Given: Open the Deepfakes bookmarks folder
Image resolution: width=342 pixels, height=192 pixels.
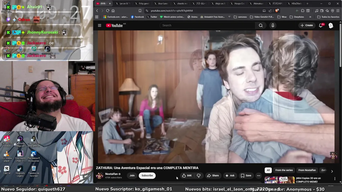Looking at the screenshot, I should [x=297, y=17].
